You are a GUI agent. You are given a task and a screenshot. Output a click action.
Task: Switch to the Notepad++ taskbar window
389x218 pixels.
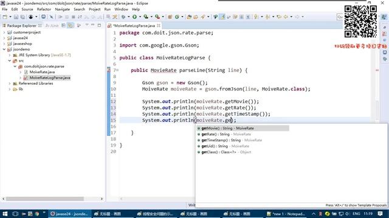point(286,214)
